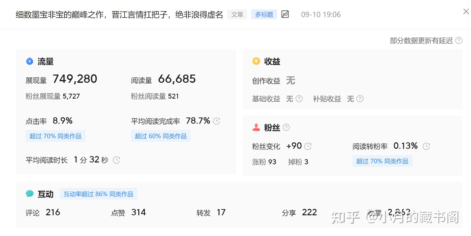This screenshot has width=471, height=236.
Task: Click the 部分数据更新有延迟 notice text
Action: coord(421,41)
